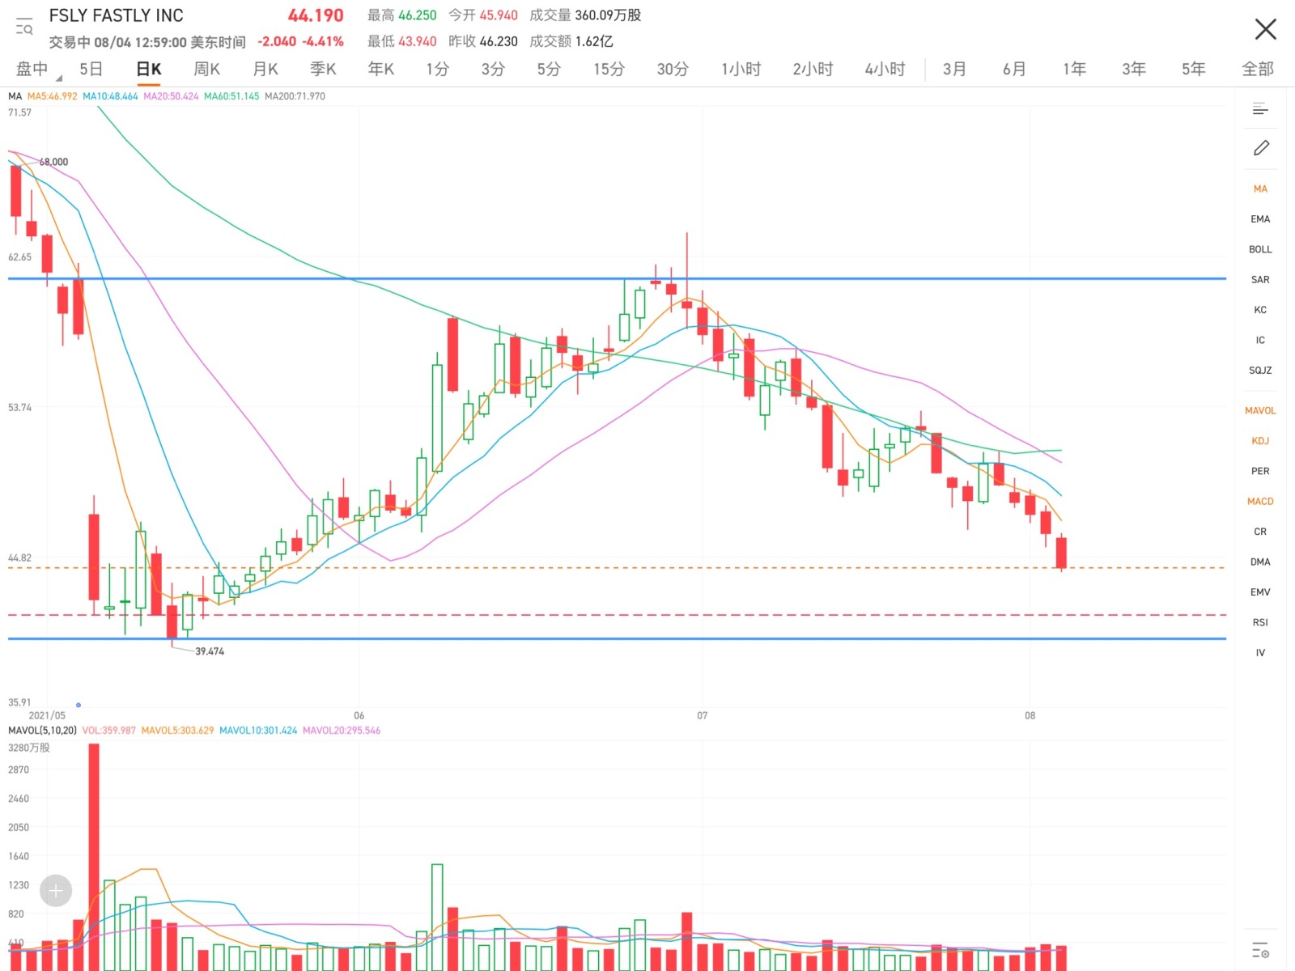Choose the 3年 range
Image resolution: width=1295 pixels, height=971 pixels.
coord(1134,70)
